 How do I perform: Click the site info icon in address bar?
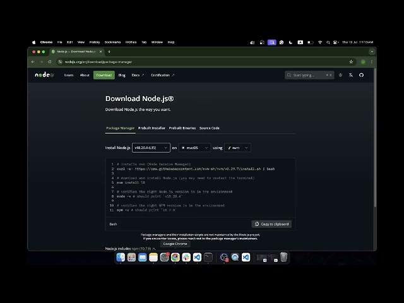(60, 62)
